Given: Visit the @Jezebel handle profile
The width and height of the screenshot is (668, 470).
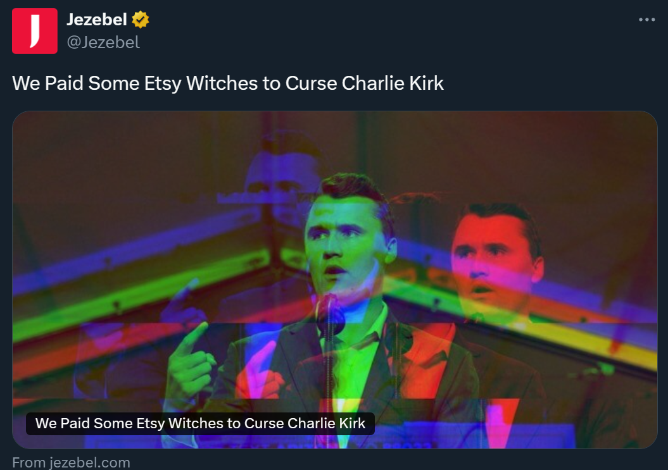Looking at the screenshot, I should click(x=103, y=42).
